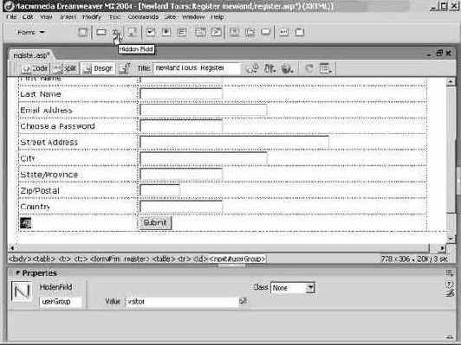Screen dimensions: 461x345
Task: Click the Submit button in the form
Action: [155, 223]
